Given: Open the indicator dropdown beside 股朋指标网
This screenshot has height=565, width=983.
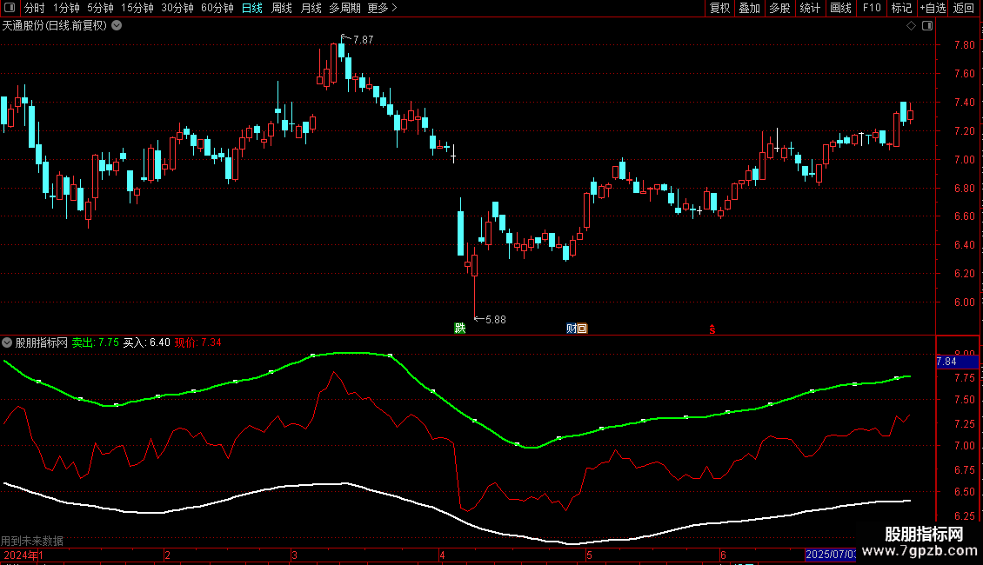Looking at the screenshot, I should click(7, 342).
